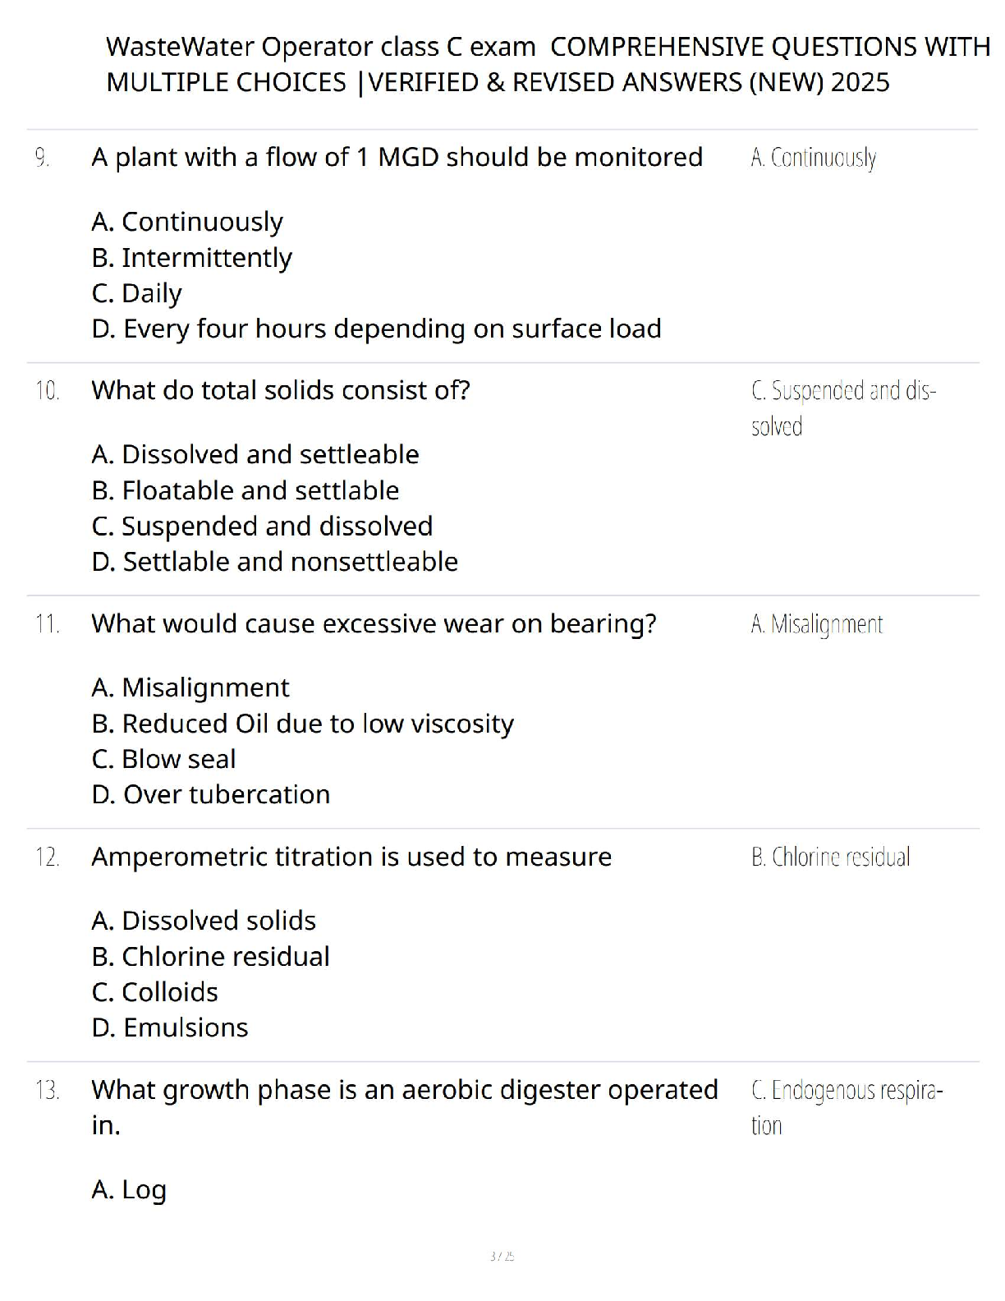Viewport: 1005px width, 1301px height.
Task: Select 'D. Every four hours depending on surface load'
Action: tap(376, 329)
